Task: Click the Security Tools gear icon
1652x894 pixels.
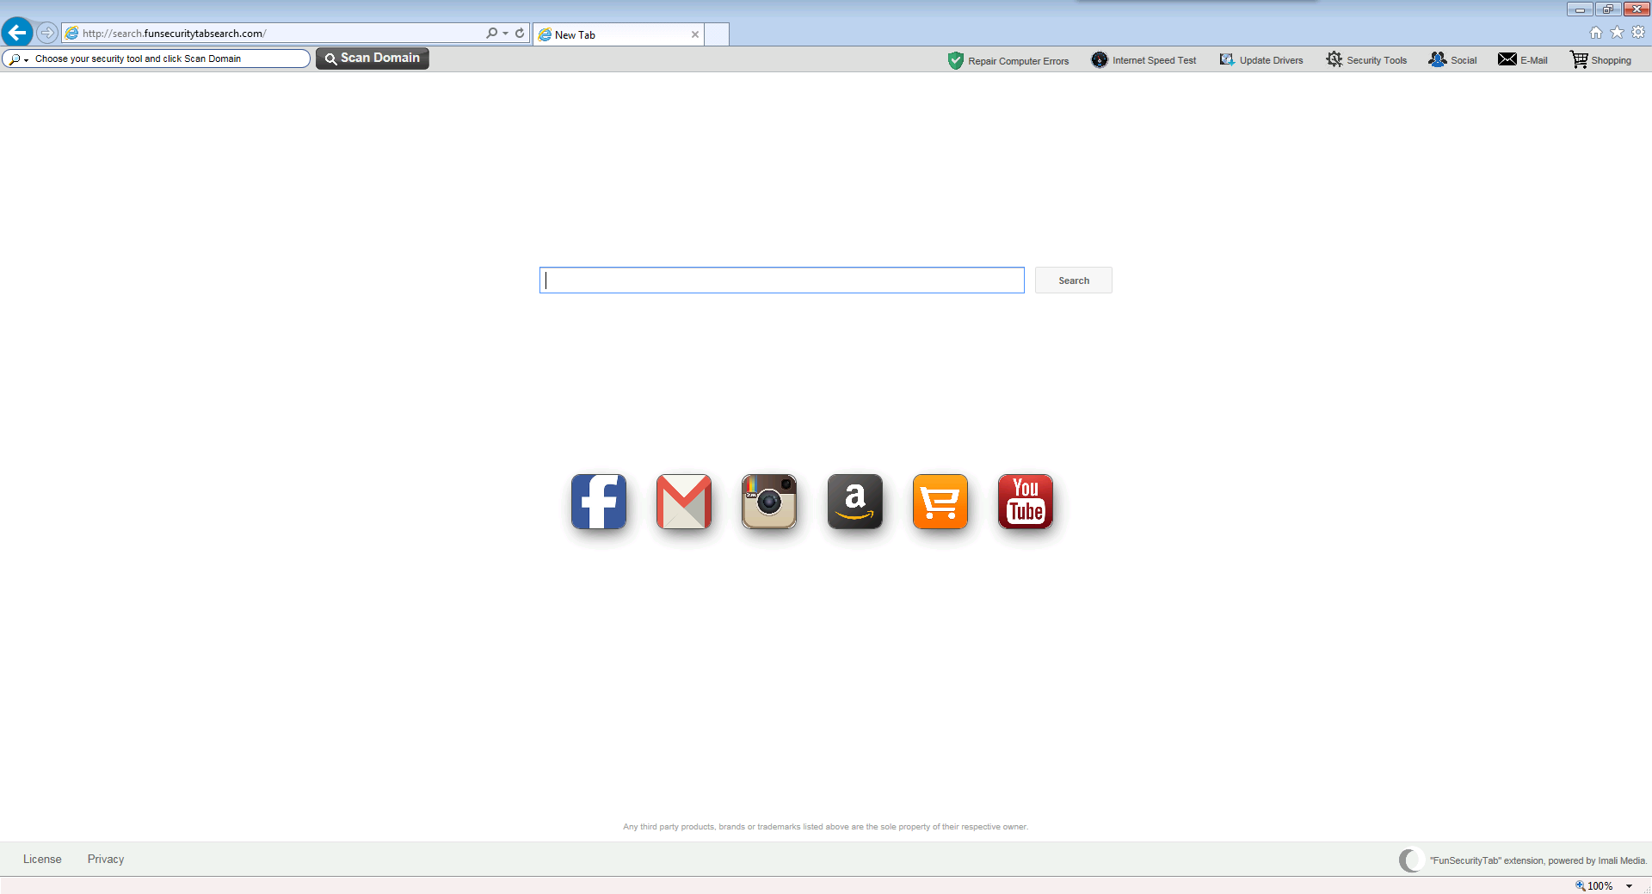Action: [1334, 59]
